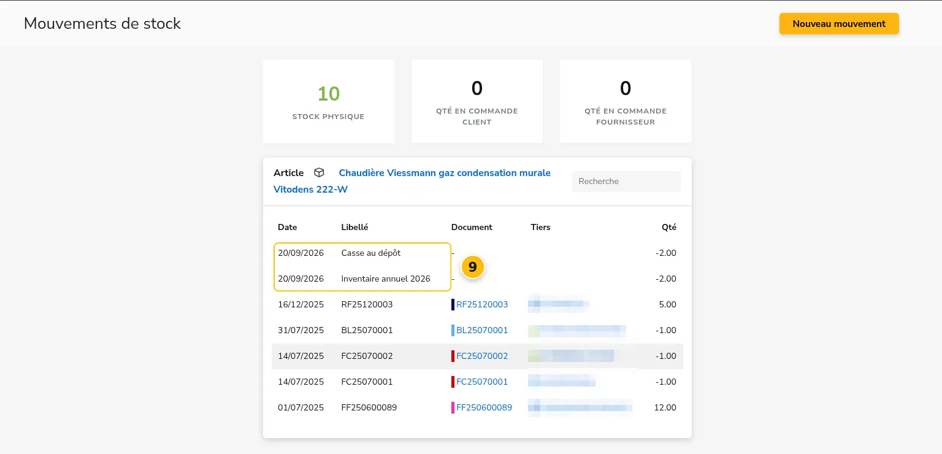942x454 pixels.
Task: Open document link FC25070001
Action: coord(482,382)
